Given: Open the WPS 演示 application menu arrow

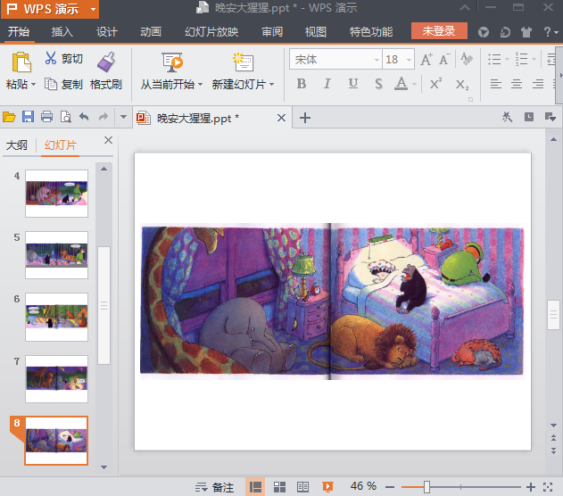Looking at the screenshot, I should click(x=94, y=9).
